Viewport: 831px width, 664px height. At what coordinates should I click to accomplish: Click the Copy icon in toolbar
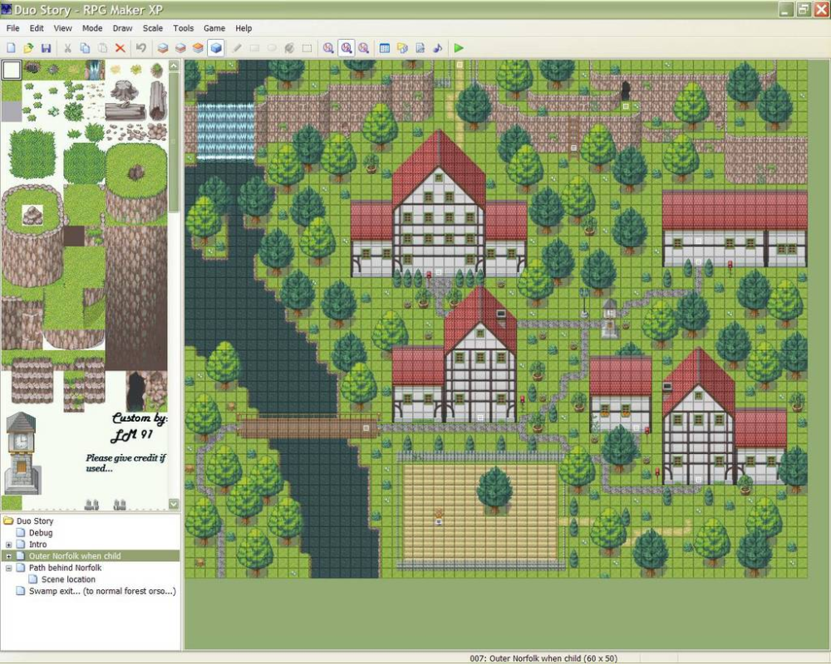[x=85, y=48]
